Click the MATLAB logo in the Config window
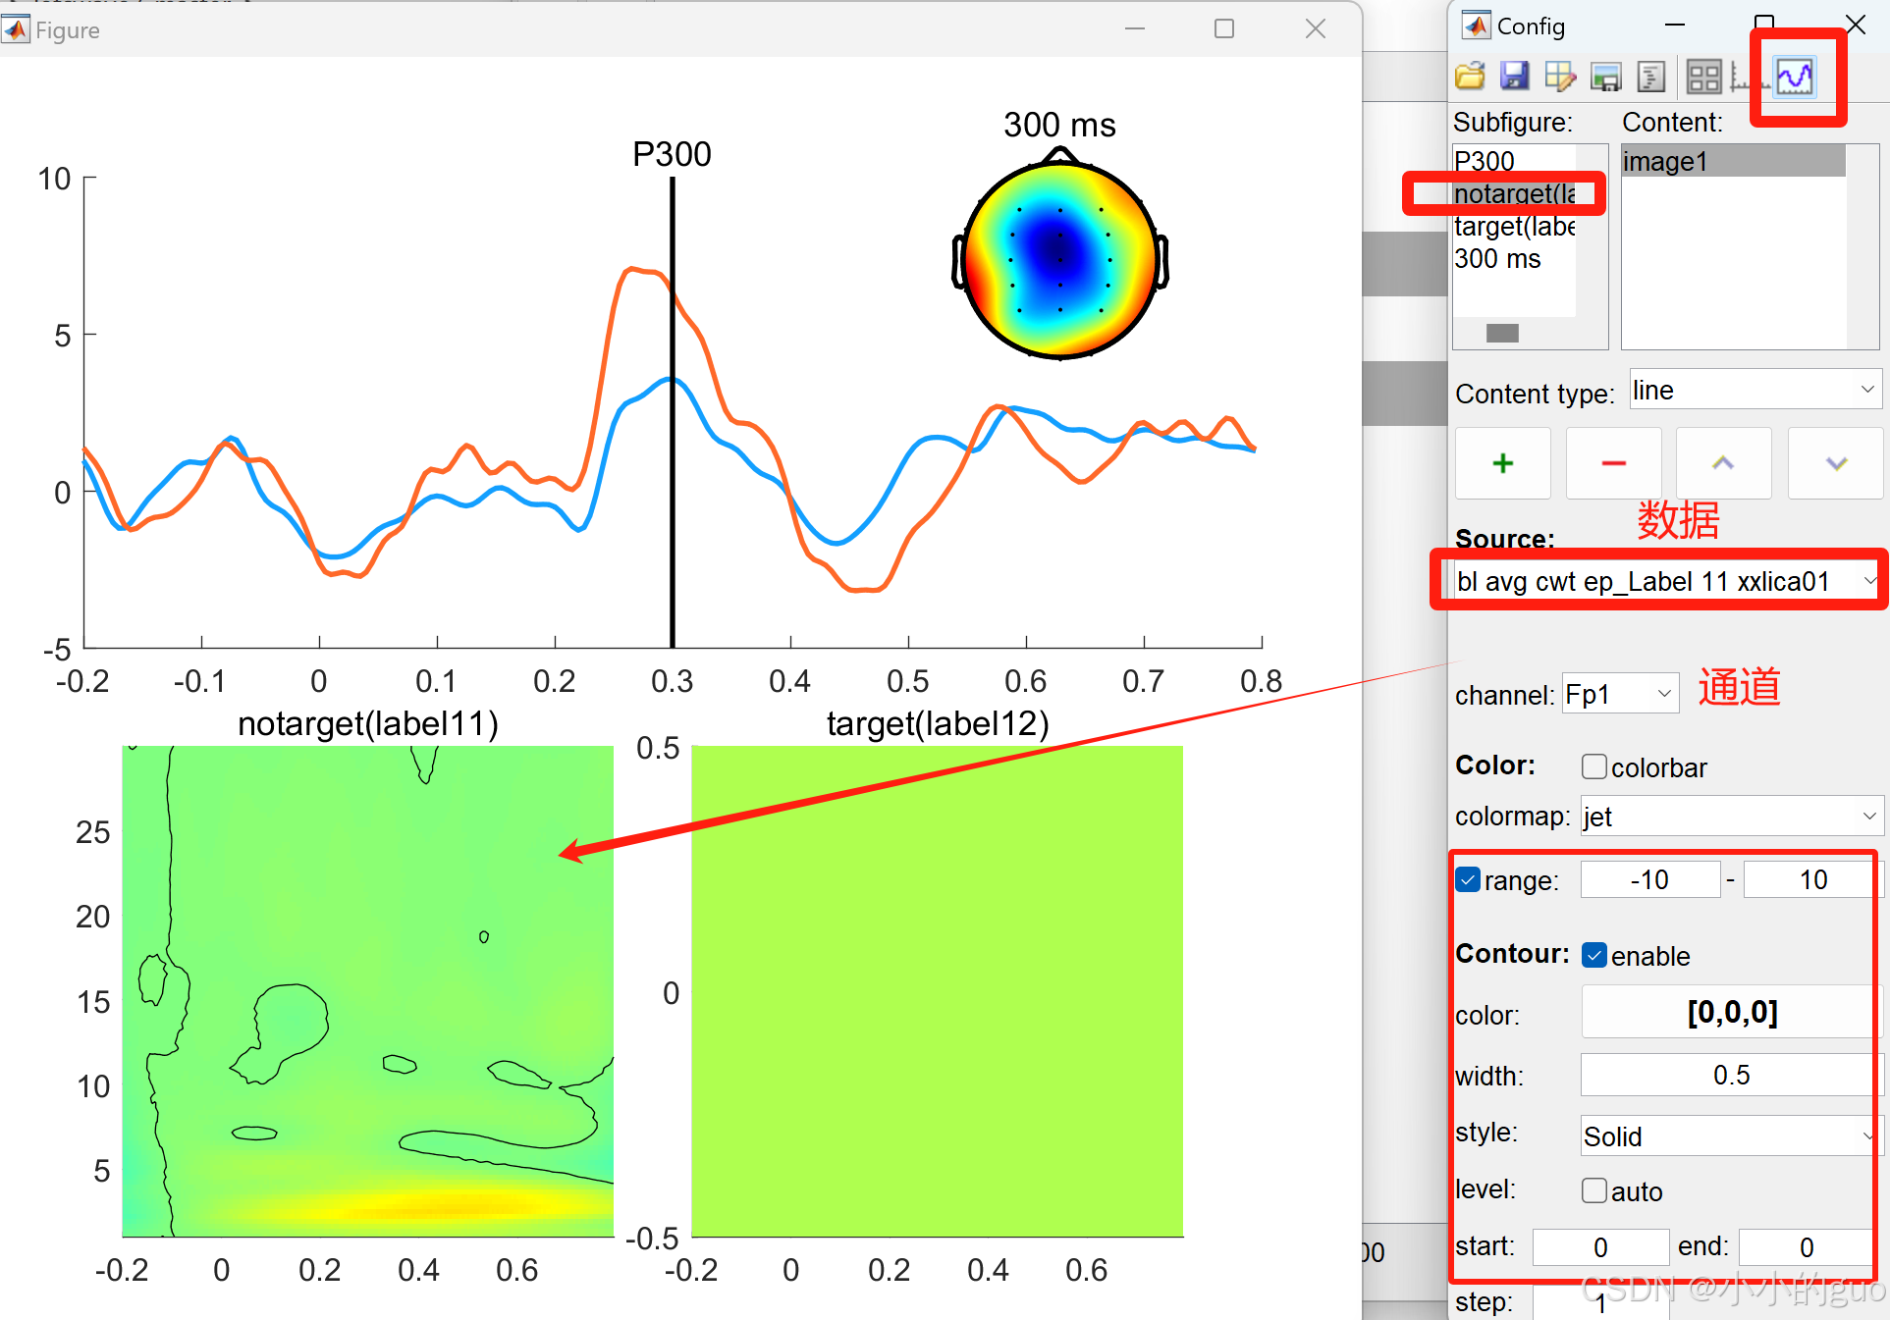This screenshot has height=1320, width=1890. pyautogui.click(x=1477, y=26)
